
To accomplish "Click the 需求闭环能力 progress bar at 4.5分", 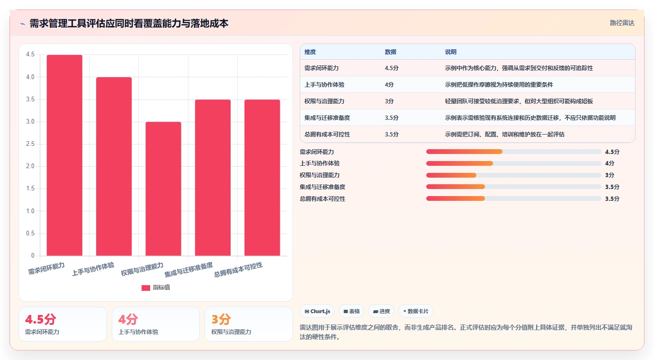I will pos(514,152).
